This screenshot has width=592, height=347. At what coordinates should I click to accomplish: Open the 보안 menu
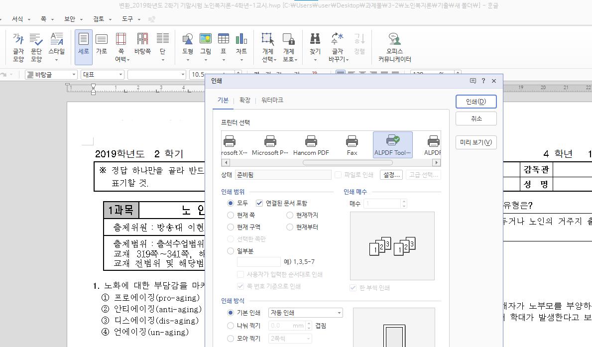[x=70, y=19]
